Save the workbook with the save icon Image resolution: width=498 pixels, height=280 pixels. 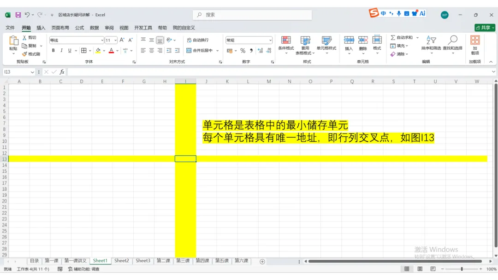point(18,15)
